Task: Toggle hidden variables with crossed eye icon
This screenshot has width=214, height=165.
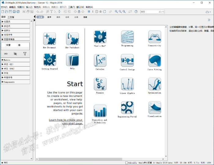Action: [15, 54]
